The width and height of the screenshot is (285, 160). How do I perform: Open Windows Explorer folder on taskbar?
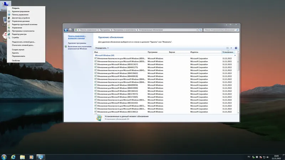(x=22, y=157)
